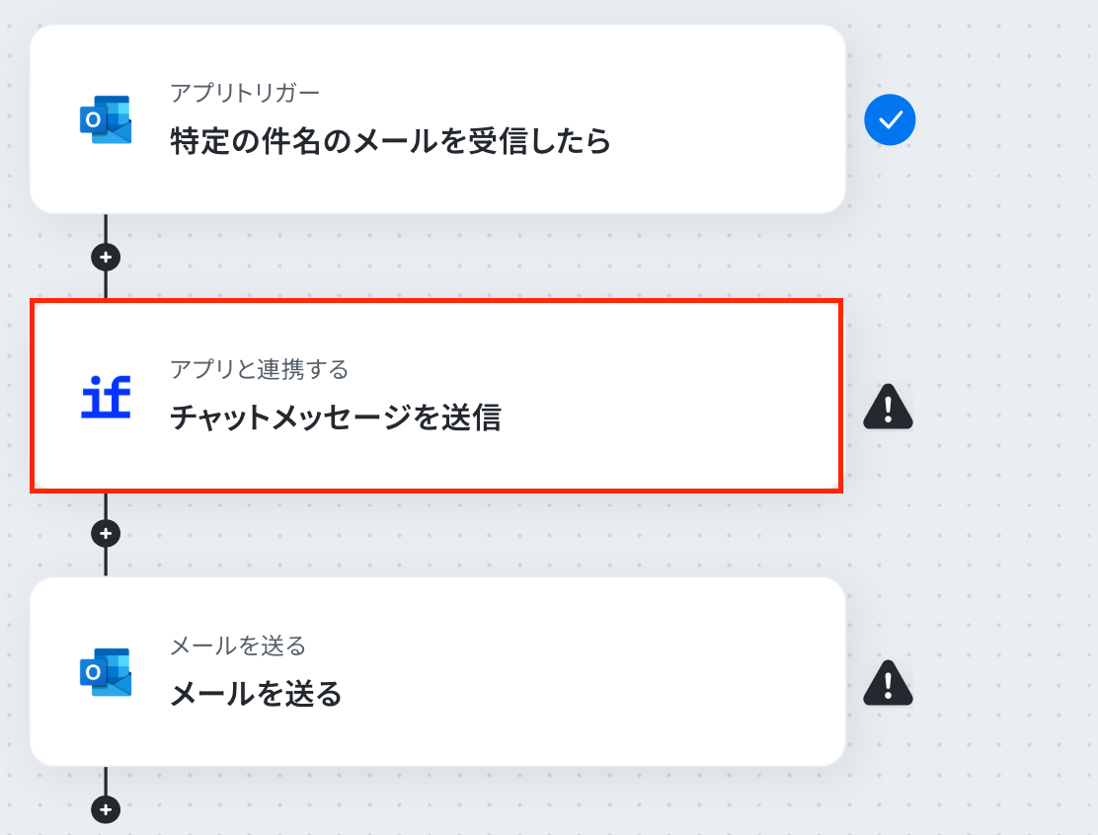Image resolution: width=1098 pixels, height=835 pixels.
Task: Click the plus button below the メールを送る card
Action: click(106, 810)
